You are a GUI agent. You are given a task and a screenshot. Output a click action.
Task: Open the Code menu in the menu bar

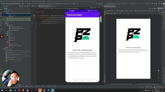pyautogui.click(x=18, y=1)
